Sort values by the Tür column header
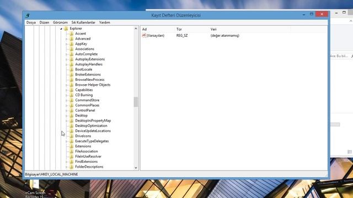 (x=192, y=29)
